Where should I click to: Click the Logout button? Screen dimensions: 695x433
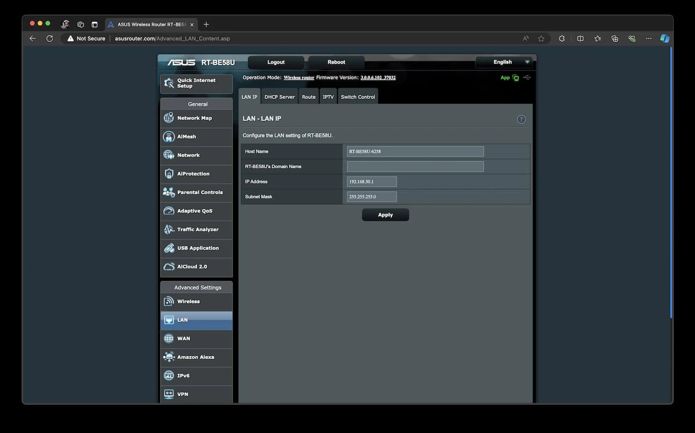coord(276,62)
